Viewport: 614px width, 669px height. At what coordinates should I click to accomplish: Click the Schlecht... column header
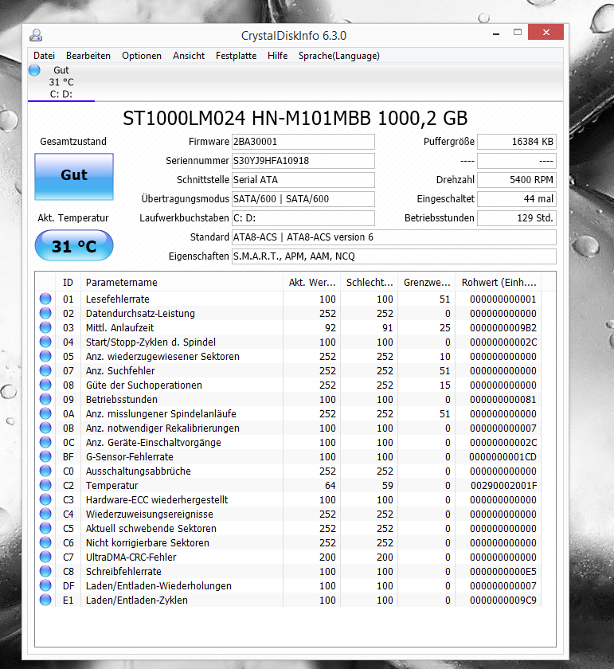point(369,282)
